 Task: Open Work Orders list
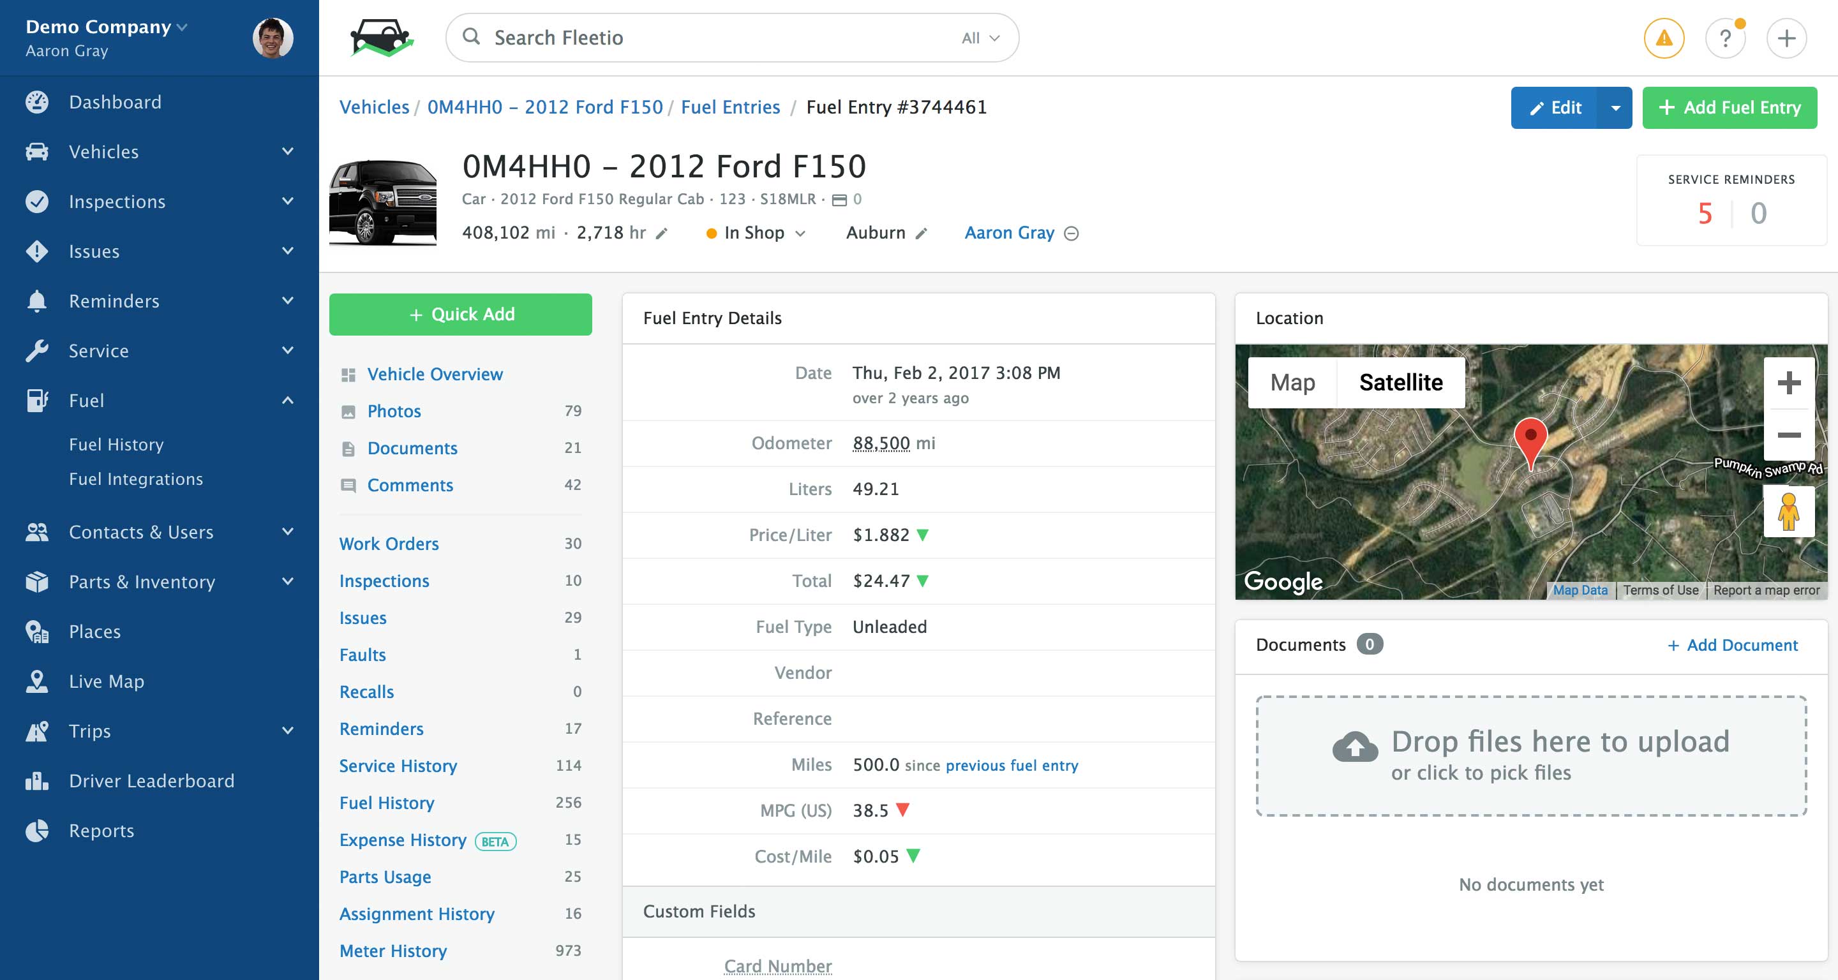click(389, 544)
